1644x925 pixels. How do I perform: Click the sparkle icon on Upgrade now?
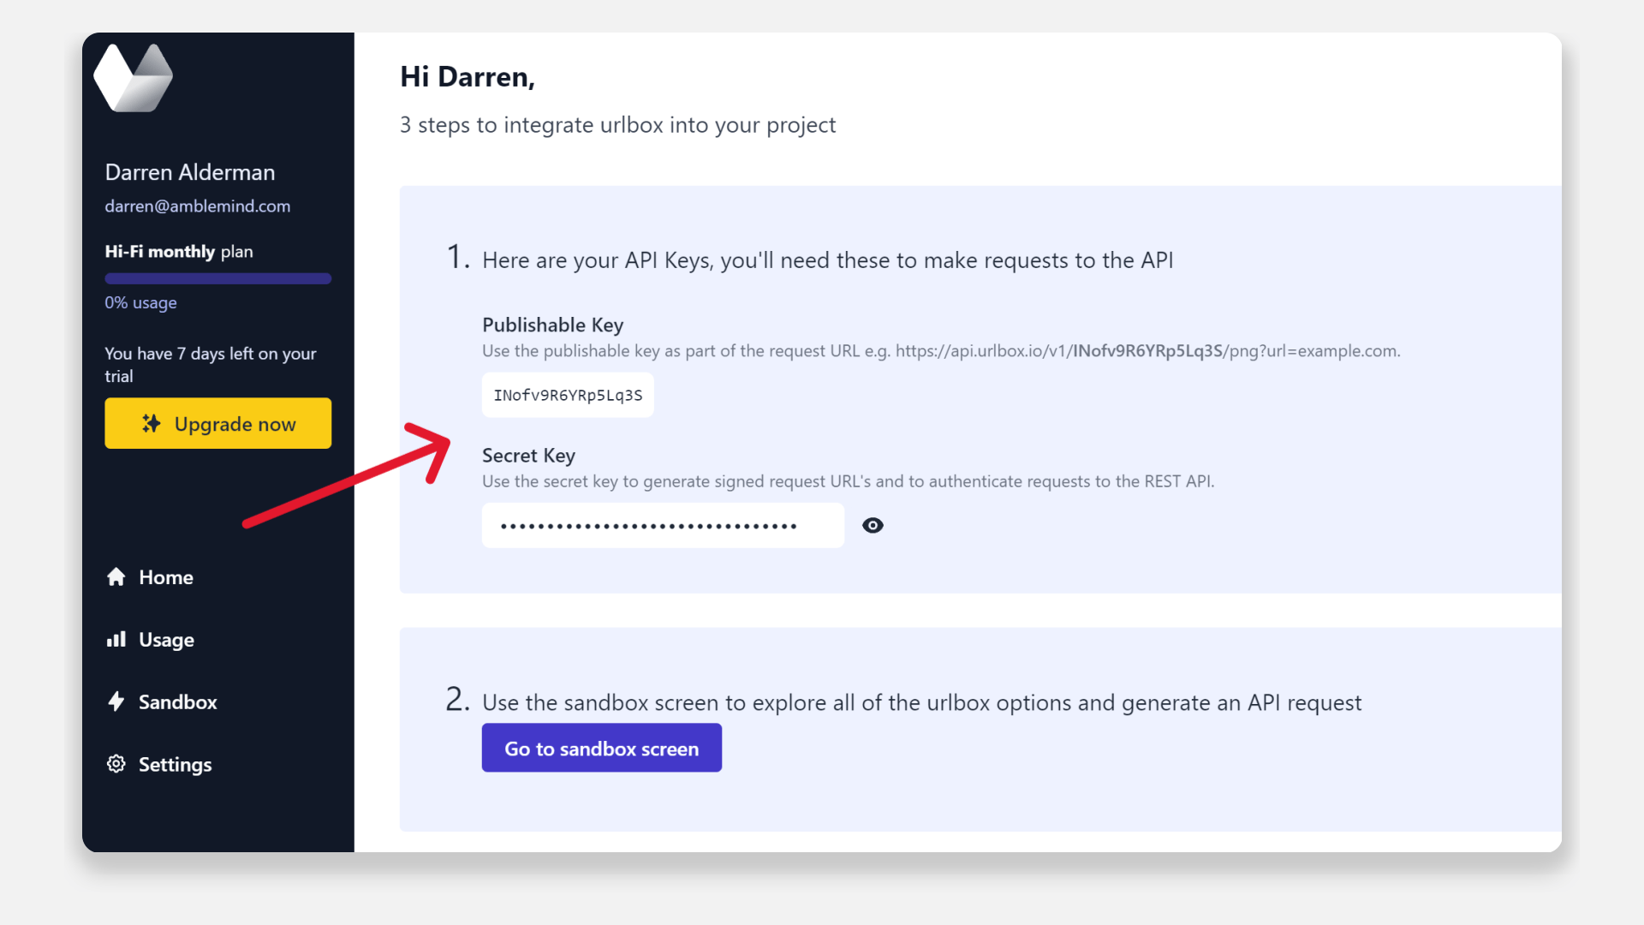coord(152,423)
